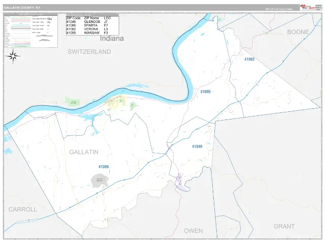Click the 'J7' location cell
This screenshot has width=325, height=244.
(106, 22)
